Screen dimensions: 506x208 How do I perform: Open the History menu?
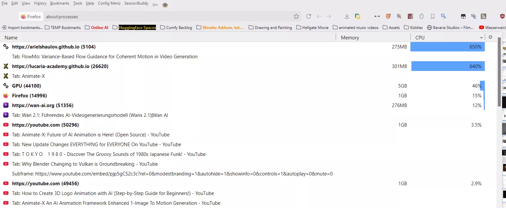[40, 3]
